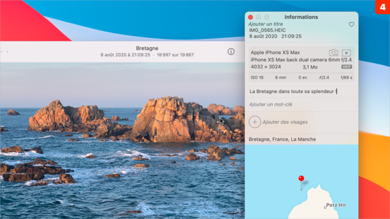
Task: Click the 3,1 Mo file size
Action: coord(310,67)
